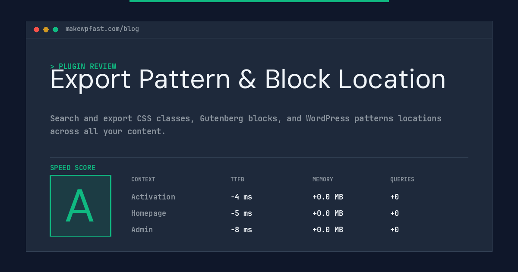Viewport: 518px width, 272px height.
Task: Click Homepage's '+0' queries value
Action: (x=395, y=213)
